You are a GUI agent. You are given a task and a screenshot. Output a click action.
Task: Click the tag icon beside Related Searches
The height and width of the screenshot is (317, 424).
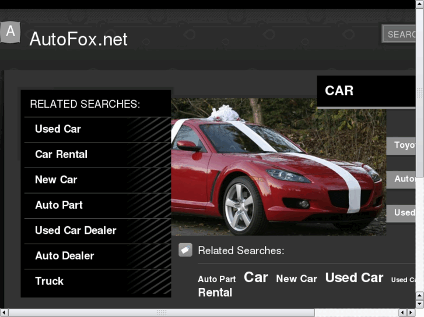[185, 250]
